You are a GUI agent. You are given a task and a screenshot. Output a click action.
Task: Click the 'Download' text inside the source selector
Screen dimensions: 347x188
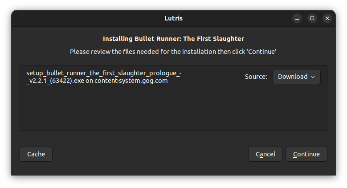[293, 77]
